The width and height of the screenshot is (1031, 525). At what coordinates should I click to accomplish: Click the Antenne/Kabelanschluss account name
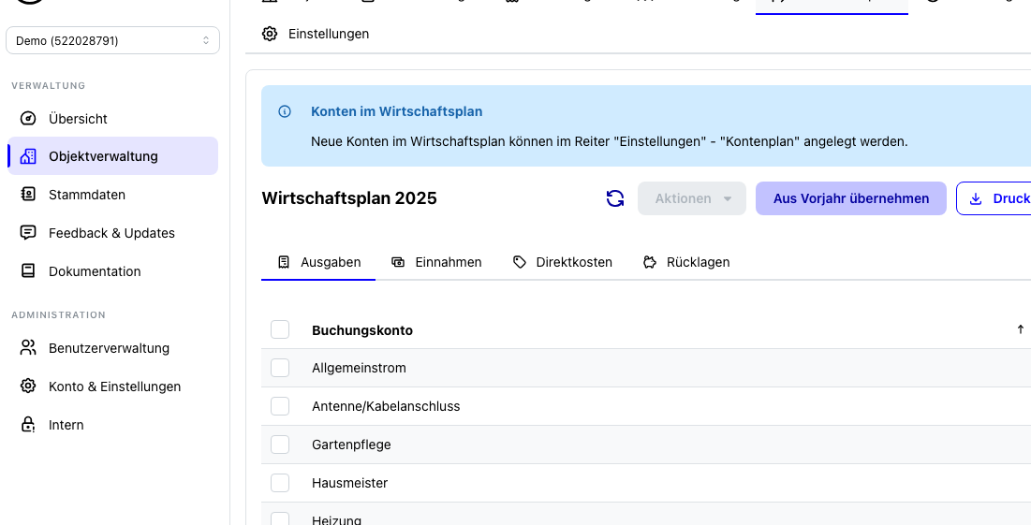[x=386, y=406]
